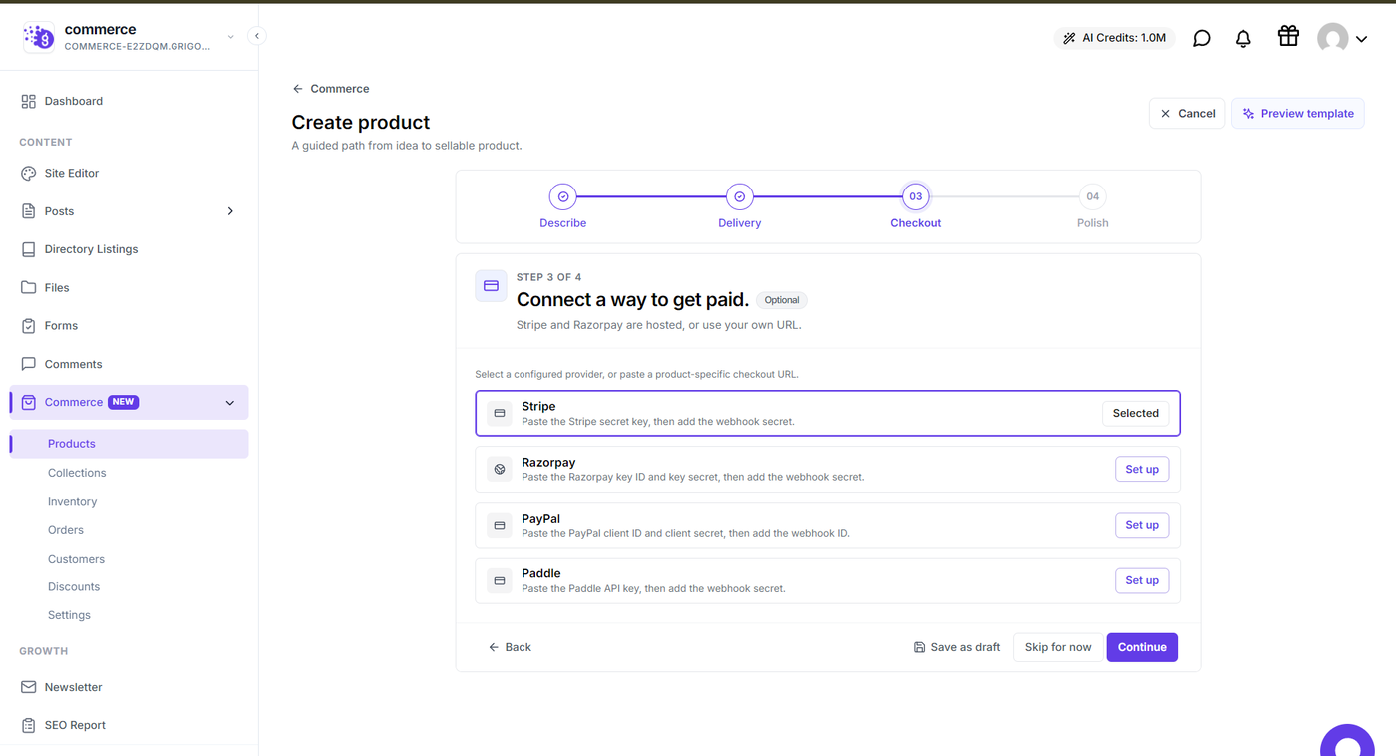Click the Razorpay provider icon
Image resolution: width=1396 pixels, height=756 pixels.
coord(500,469)
